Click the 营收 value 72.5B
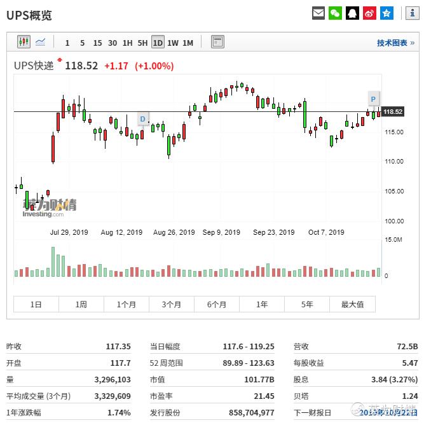424x425 pixels. pyautogui.click(x=407, y=347)
